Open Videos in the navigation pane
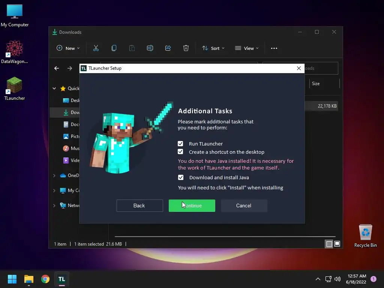This screenshot has width=384, height=288. pyautogui.click(x=71, y=160)
